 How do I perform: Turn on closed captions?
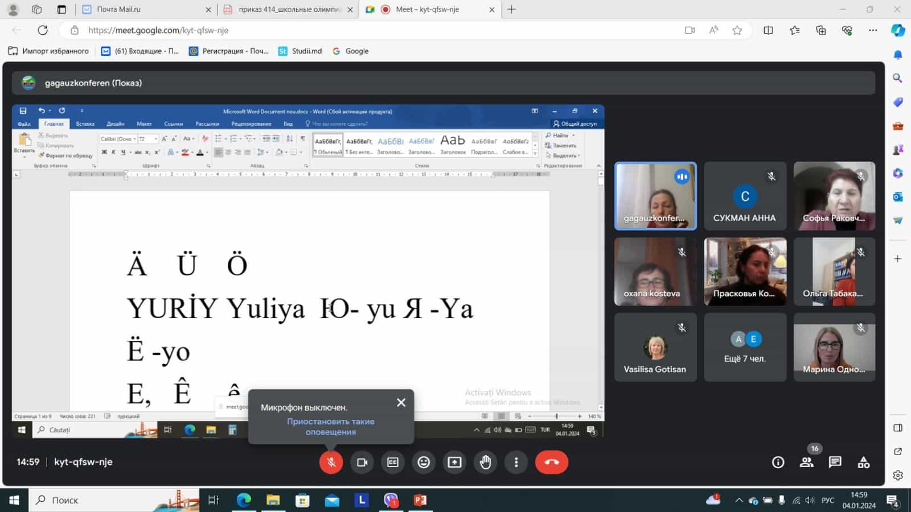393,463
